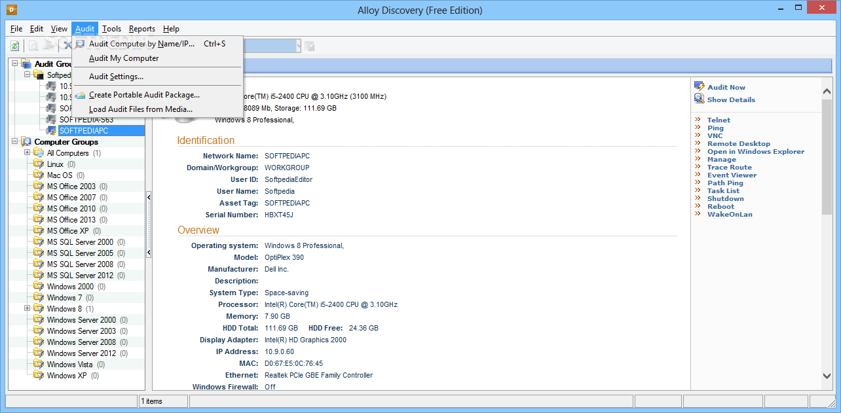Click the Create Portable Audit Package menu icon

(80, 95)
